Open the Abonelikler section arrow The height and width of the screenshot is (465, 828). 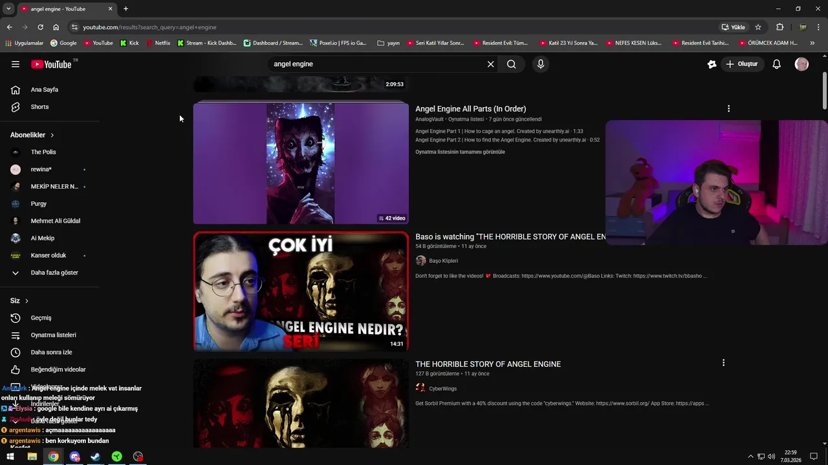click(x=52, y=135)
